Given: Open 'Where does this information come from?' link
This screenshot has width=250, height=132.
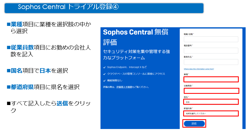Looking at the screenshot, I should coord(199,69).
